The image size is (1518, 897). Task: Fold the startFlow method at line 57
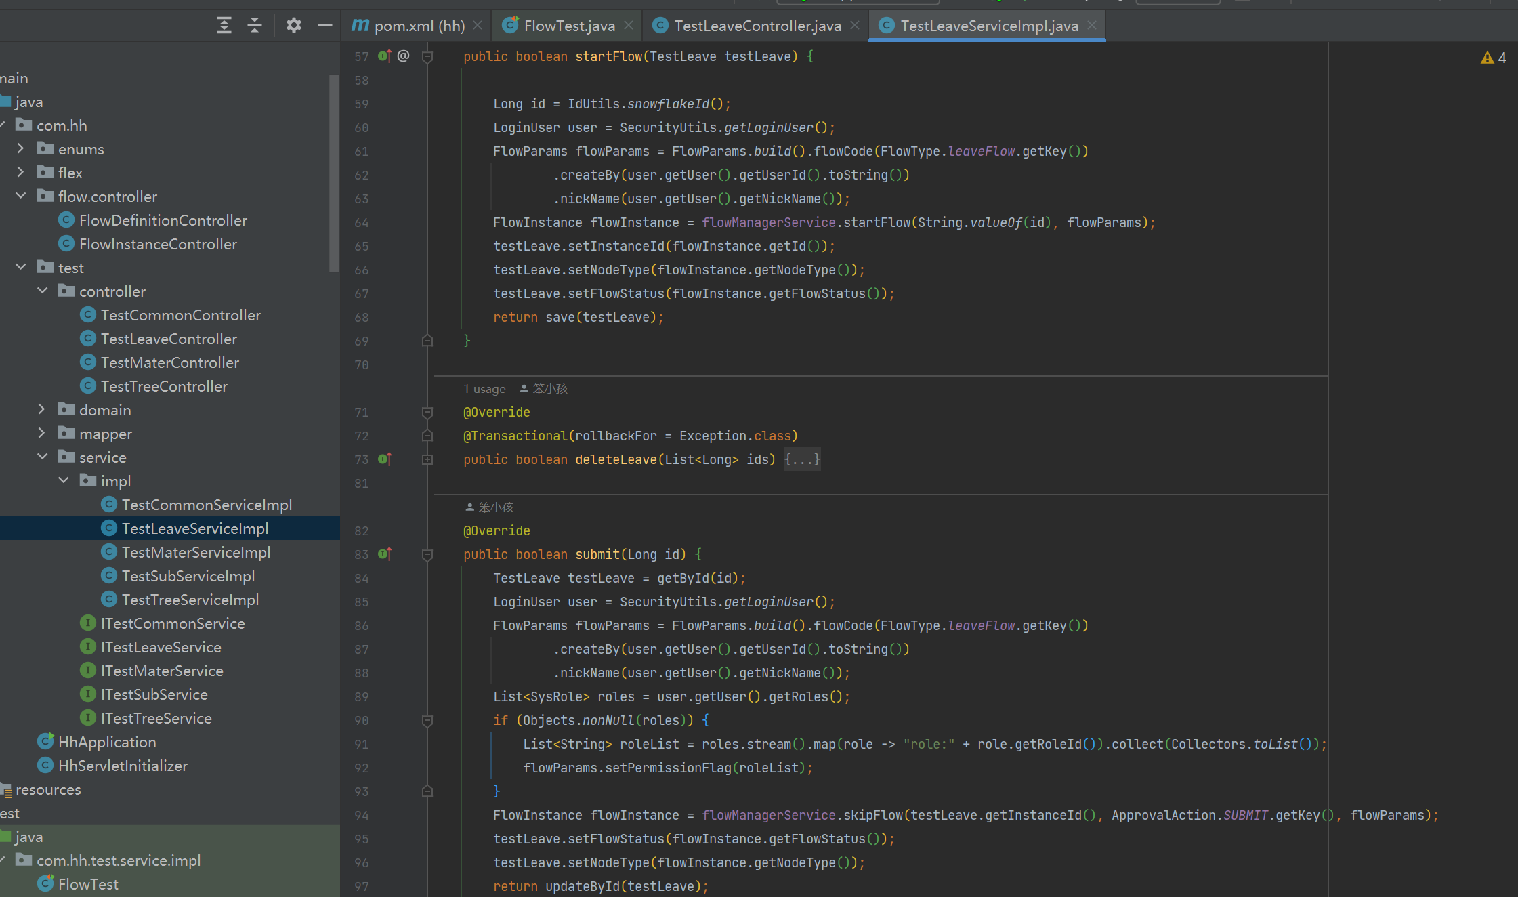tap(427, 56)
